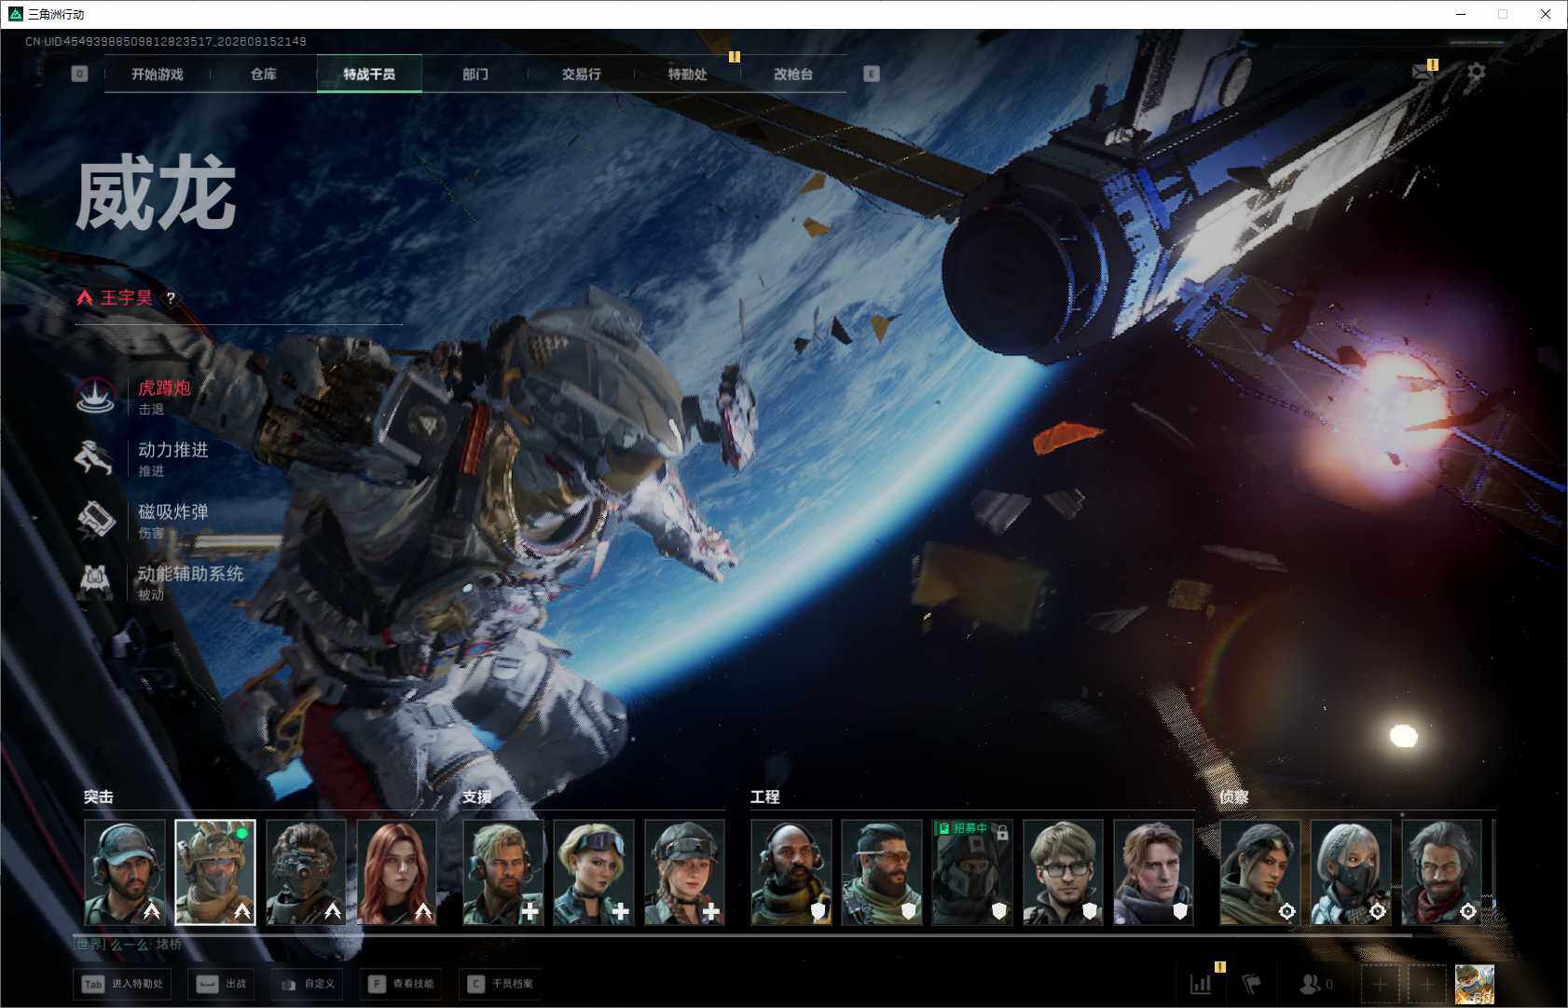1568x1008 pixels.
Task: Open the 部门 tab
Action: [475, 74]
